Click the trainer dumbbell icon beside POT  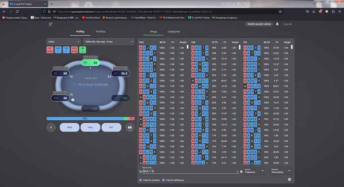pyautogui.click(x=130, y=128)
